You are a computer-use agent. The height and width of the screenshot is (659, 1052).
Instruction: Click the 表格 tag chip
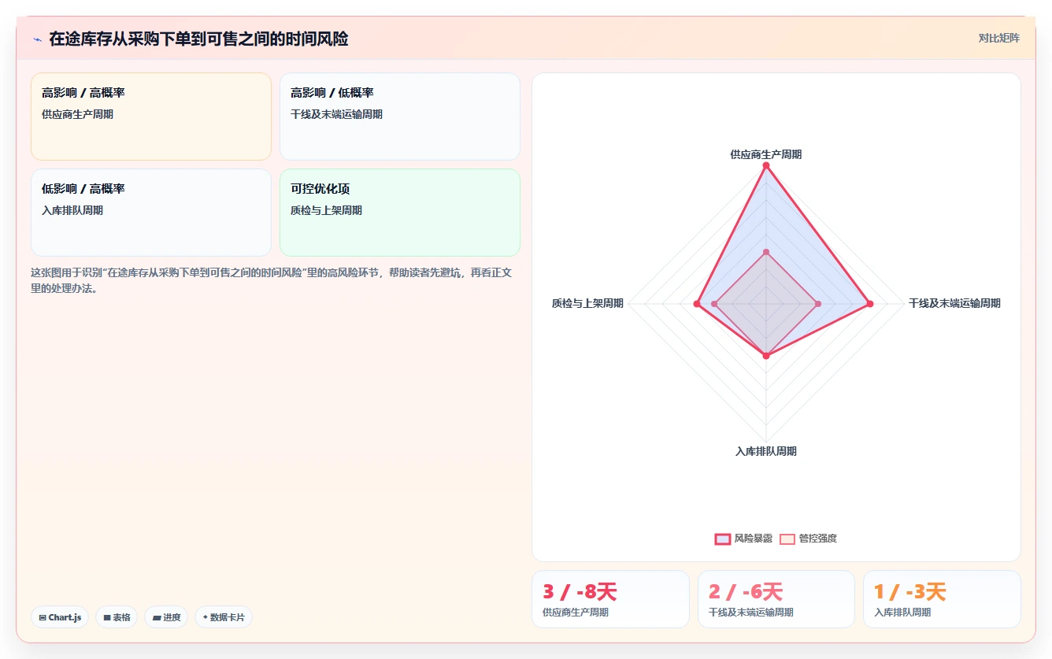[x=117, y=617]
